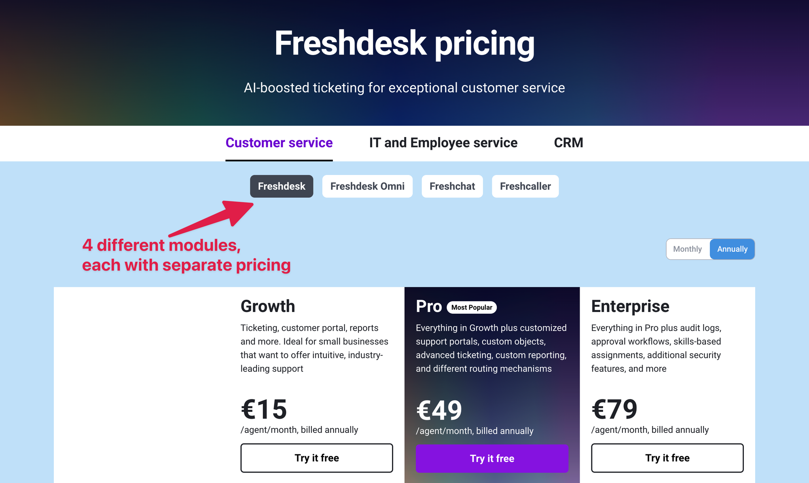
Task: Click the Freshdesk pricing headline
Action: point(404,43)
